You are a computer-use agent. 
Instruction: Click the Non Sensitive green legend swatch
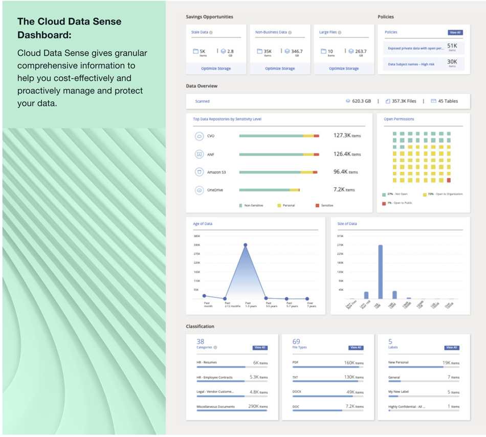tap(240, 206)
